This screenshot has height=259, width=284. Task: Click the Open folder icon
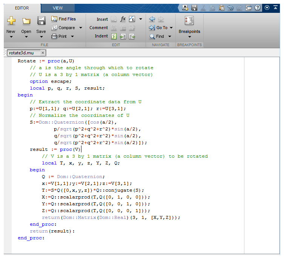click(x=26, y=21)
